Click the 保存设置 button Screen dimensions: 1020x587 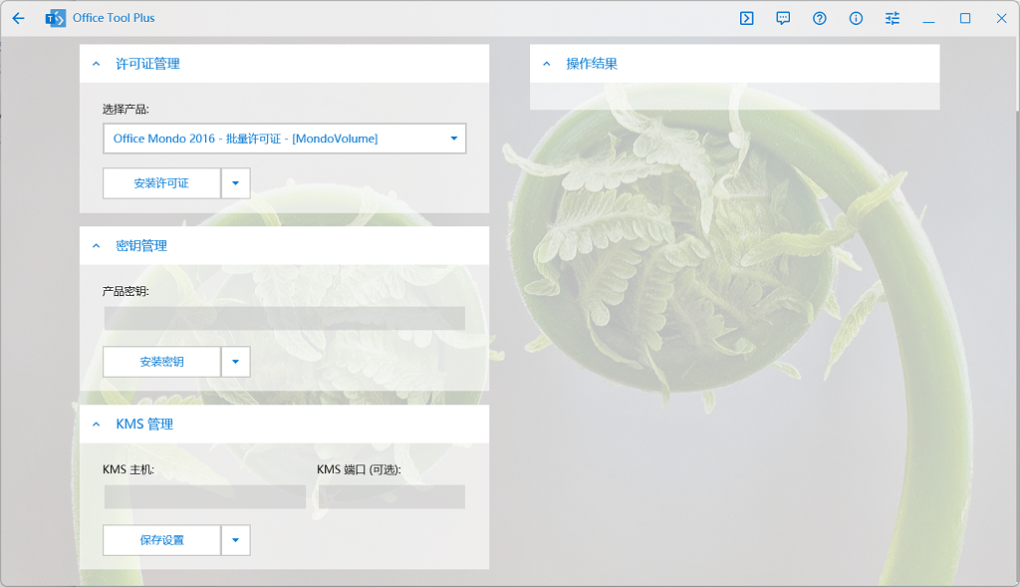tap(161, 540)
